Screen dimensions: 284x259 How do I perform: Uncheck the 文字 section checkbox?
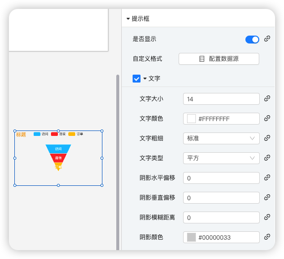click(x=137, y=79)
